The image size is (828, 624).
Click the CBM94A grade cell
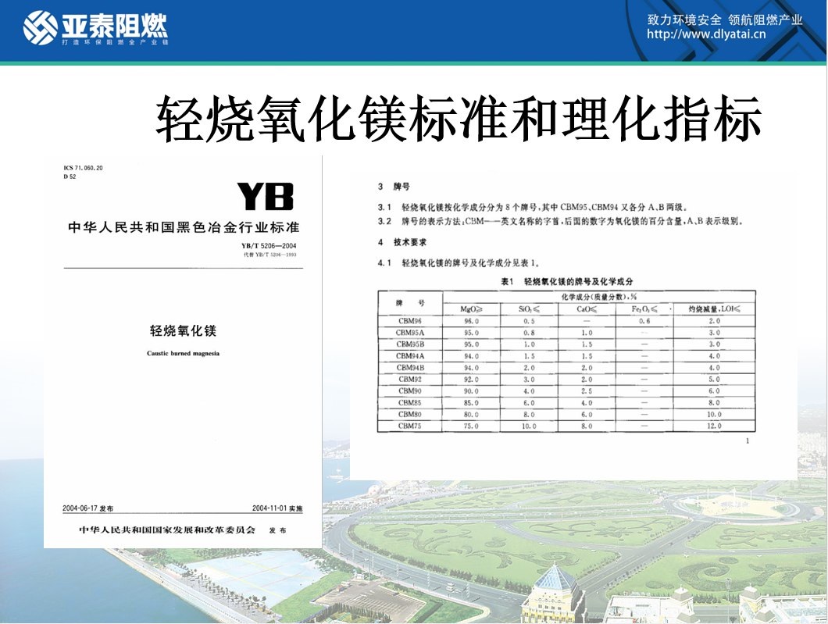pos(410,356)
